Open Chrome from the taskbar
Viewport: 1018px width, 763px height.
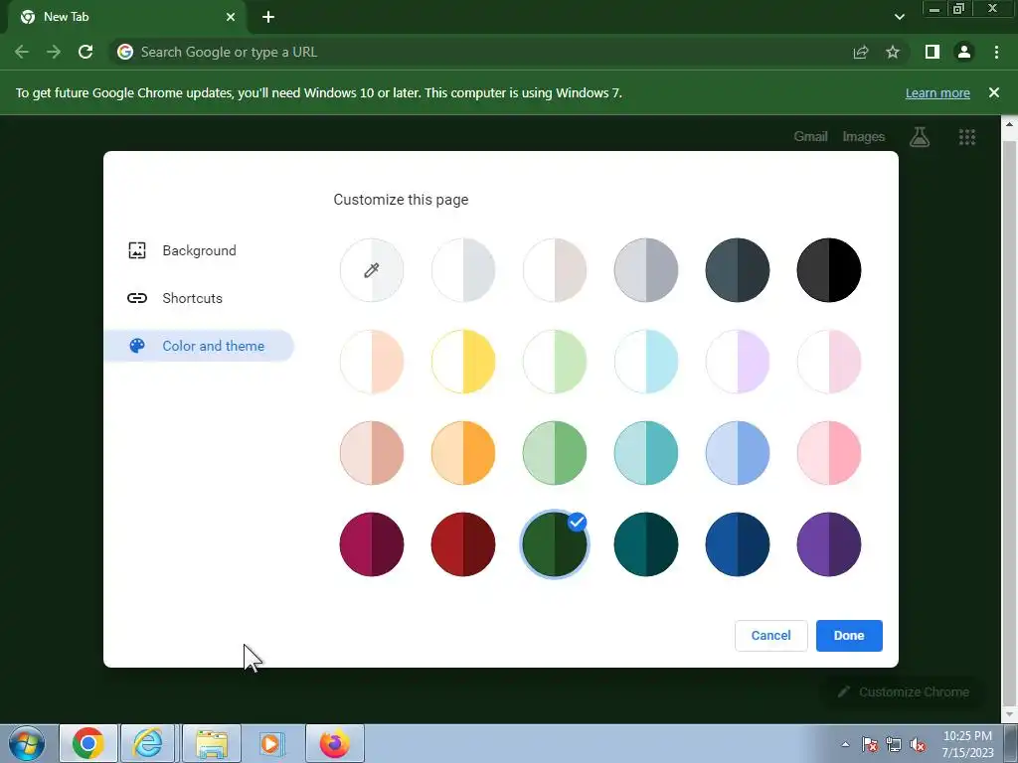coord(88,743)
